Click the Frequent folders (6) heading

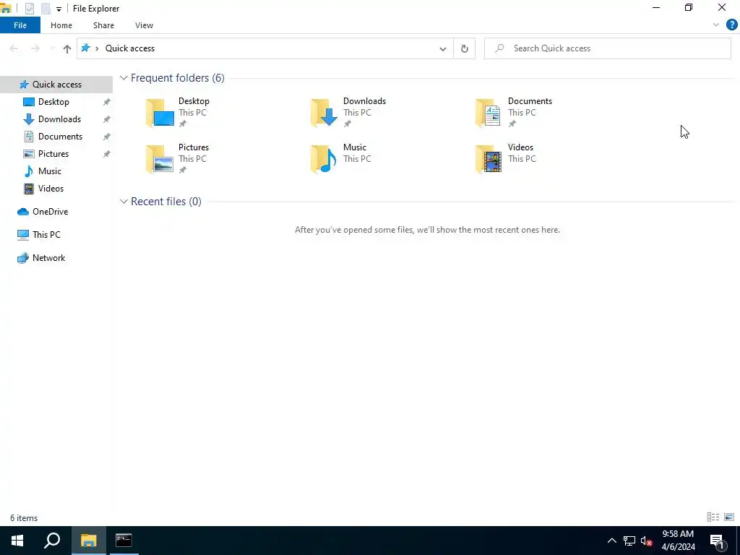point(178,78)
